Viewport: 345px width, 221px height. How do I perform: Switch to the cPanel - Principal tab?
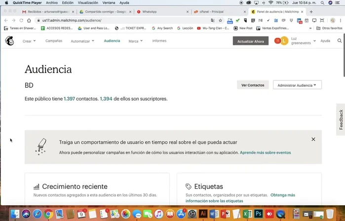click(220, 12)
